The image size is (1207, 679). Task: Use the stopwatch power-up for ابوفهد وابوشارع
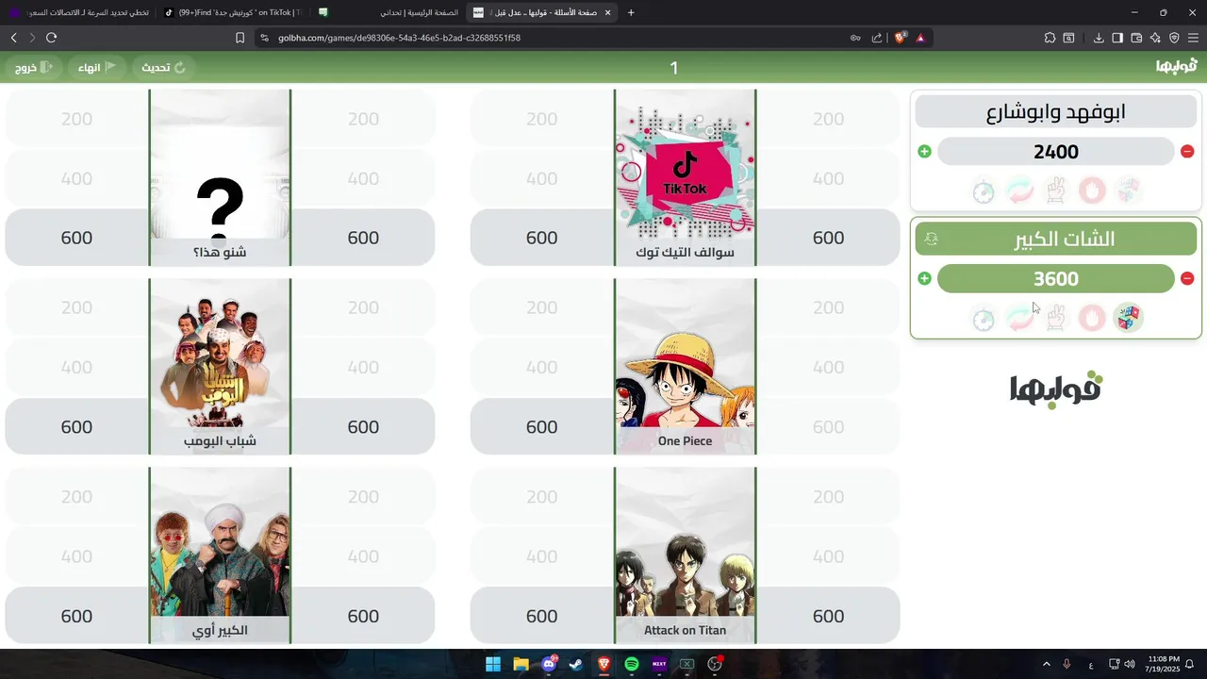pyautogui.click(x=984, y=191)
